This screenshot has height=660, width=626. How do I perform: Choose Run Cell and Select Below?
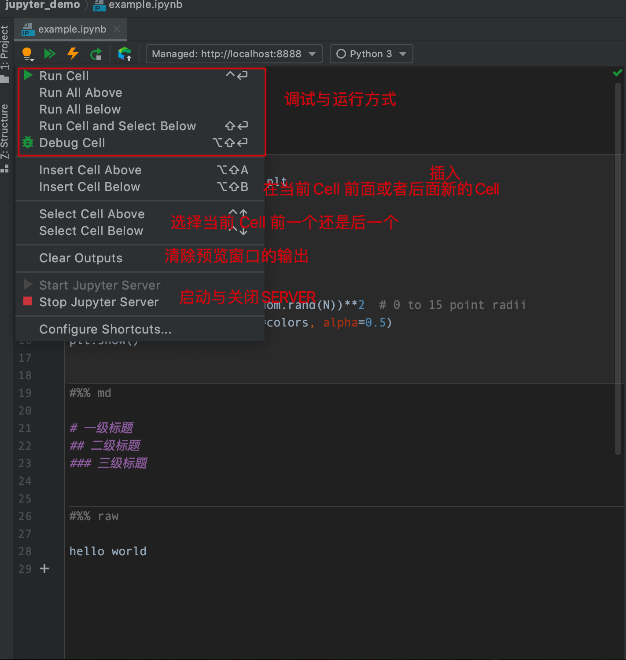[x=140, y=126]
